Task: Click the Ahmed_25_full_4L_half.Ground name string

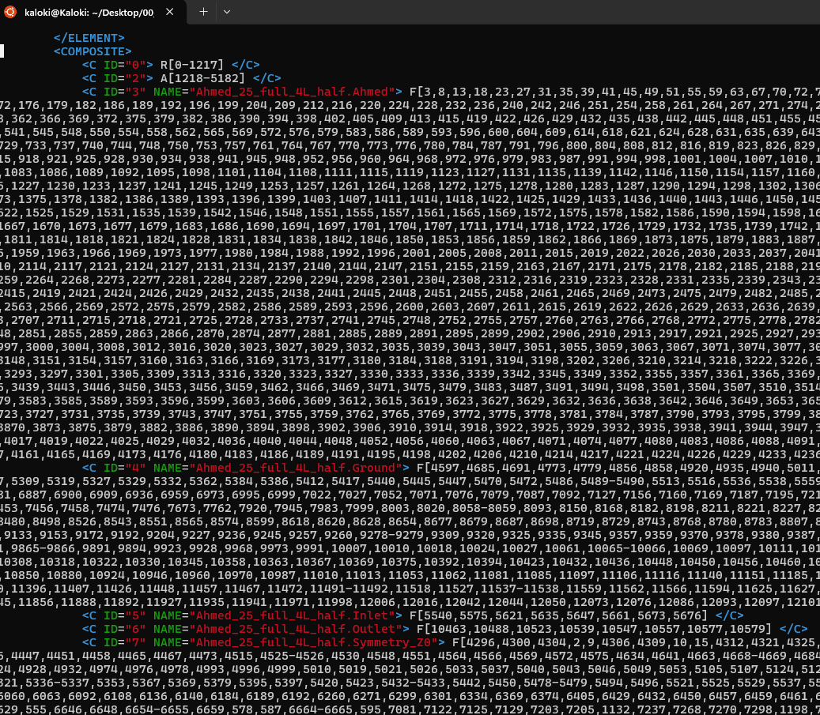Action: (296, 467)
